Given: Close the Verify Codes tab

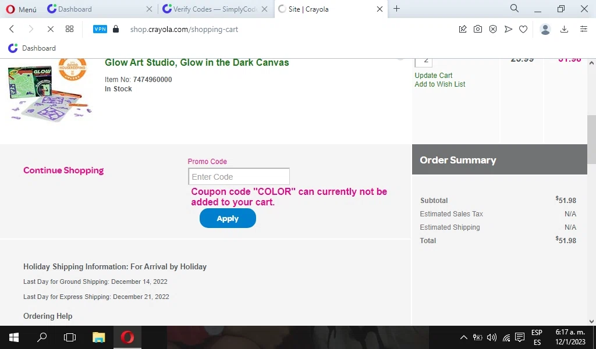Looking at the screenshot, I should (x=265, y=9).
